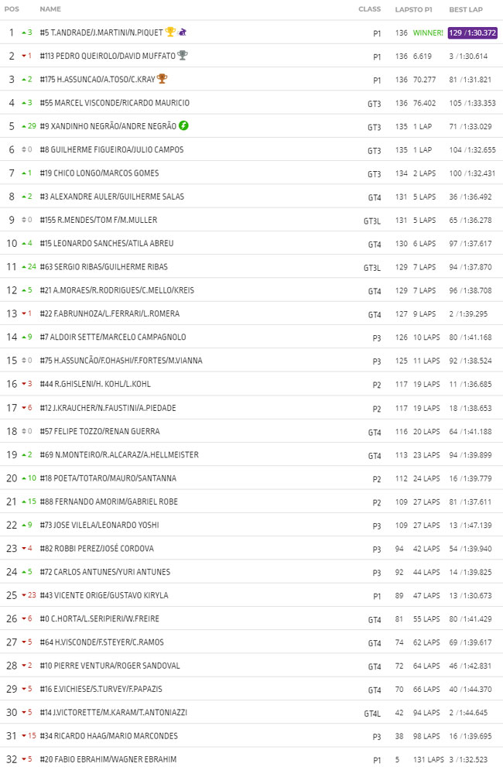Click the CLASS column header
Screen dimensions: 503x767
coord(369,9)
